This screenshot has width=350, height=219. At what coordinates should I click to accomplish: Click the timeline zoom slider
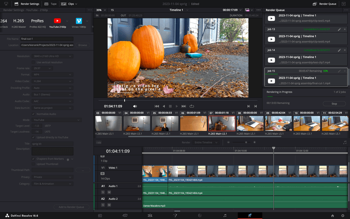[x=242, y=142]
